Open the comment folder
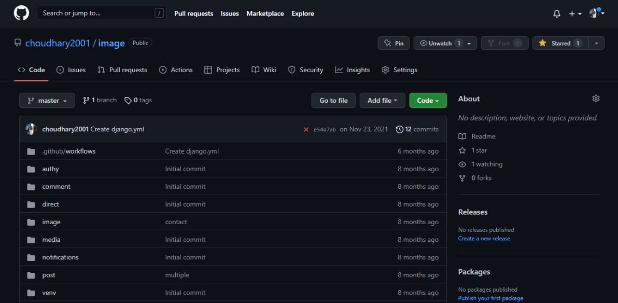The height and width of the screenshot is (303, 618). pos(57,187)
